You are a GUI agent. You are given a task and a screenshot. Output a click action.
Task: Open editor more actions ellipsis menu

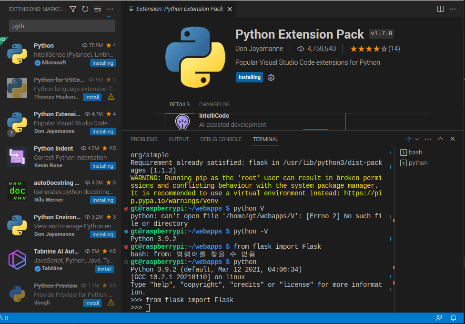(453, 9)
